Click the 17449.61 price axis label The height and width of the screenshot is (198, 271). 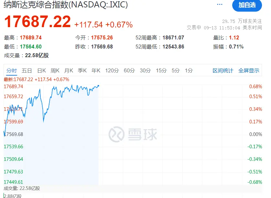14,182
